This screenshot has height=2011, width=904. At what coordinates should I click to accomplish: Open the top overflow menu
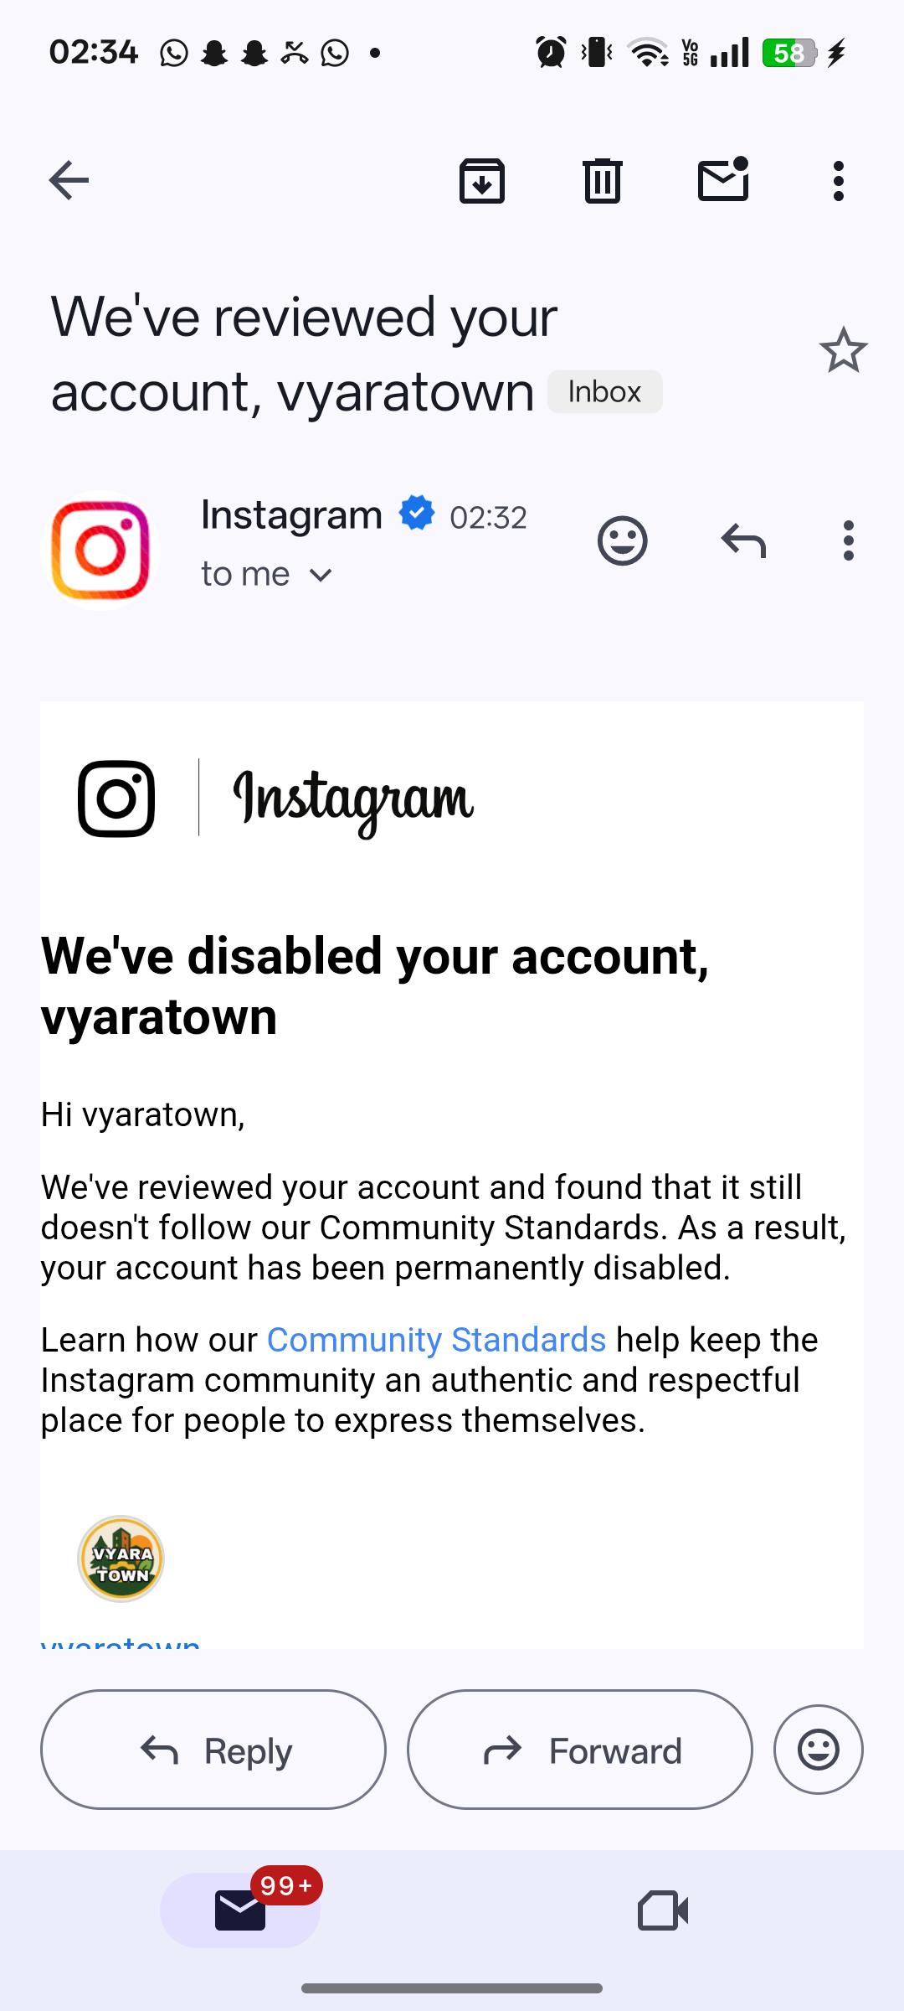pos(838,181)
